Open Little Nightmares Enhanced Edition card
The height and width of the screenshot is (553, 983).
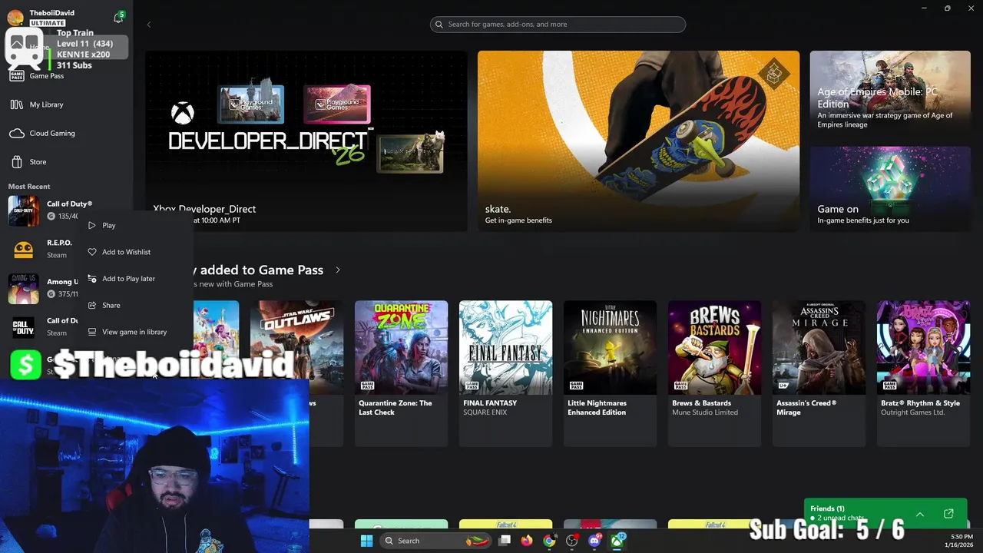click(x=610, y=373)
